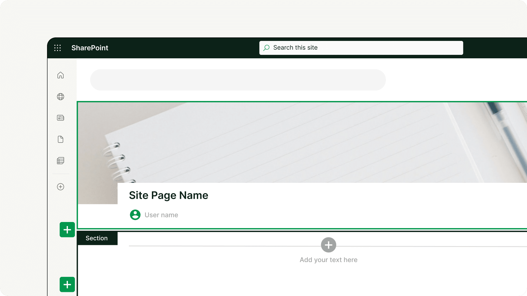The height and width of the screenshot is (296, 527).
Task: Click the gray rounded placeholder bar
Action: click(238, 80)
